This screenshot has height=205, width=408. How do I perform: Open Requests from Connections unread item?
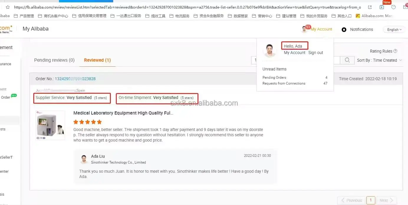(295, 83)
